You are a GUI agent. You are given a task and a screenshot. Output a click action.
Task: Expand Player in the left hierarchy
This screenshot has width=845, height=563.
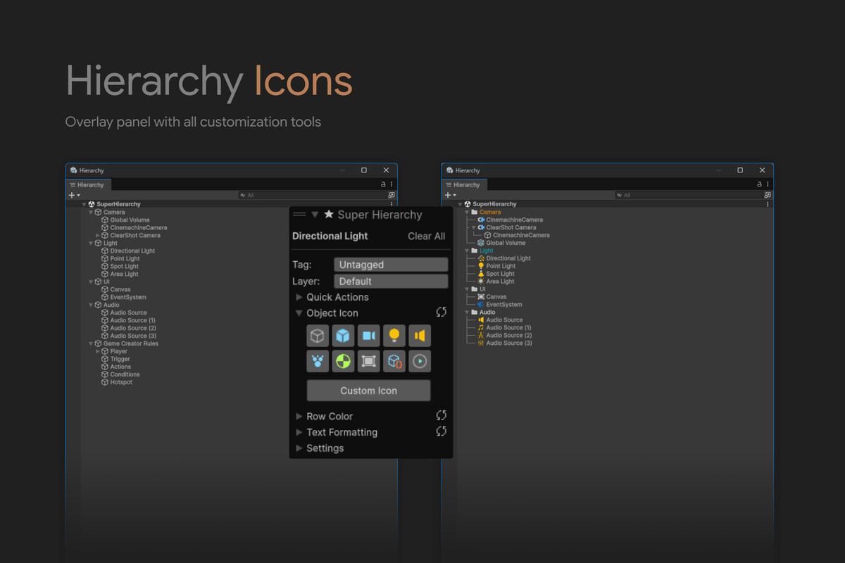click(x=98, y=351)
